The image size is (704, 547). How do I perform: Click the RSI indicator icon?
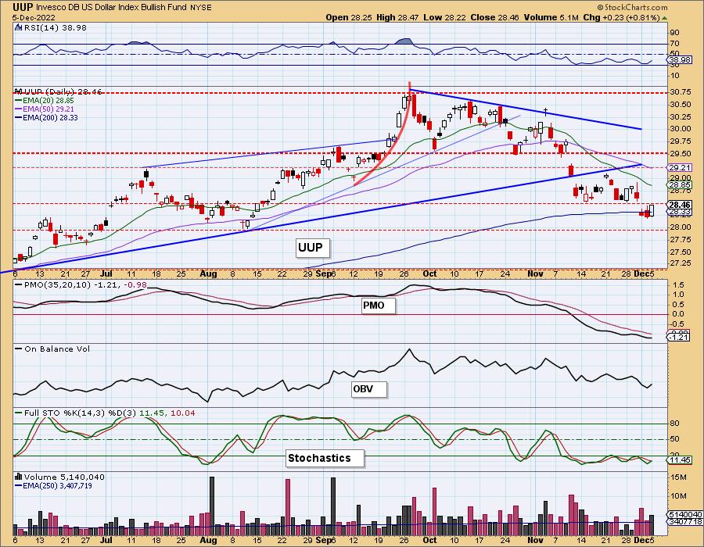click(18, 27)
